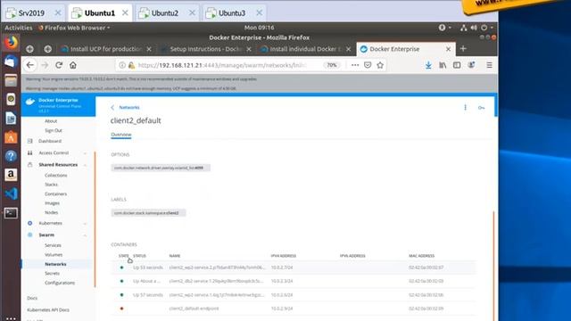Image resolution: width=571 pixels, height=321 pixels.
Task: Toggle the Firefox sidebar
Action: pos(457,65)
